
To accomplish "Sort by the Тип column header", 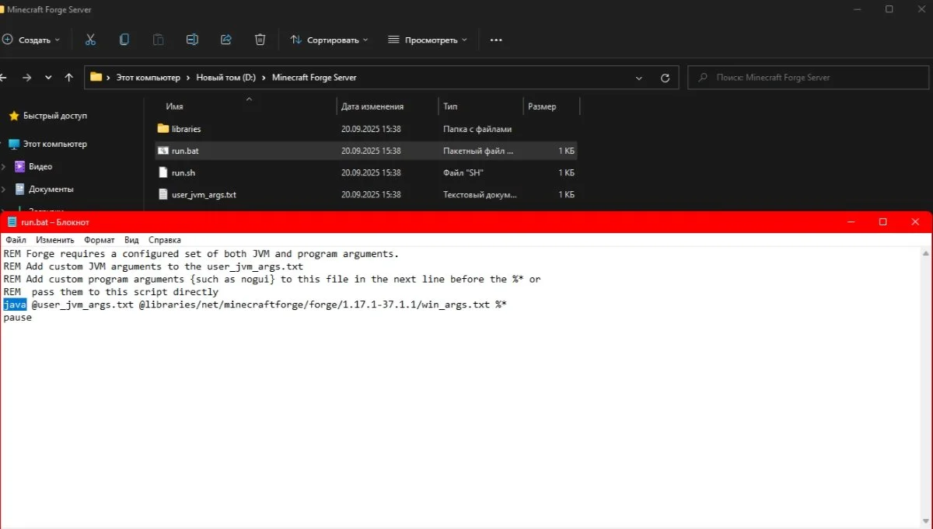I will pos(450,106).
